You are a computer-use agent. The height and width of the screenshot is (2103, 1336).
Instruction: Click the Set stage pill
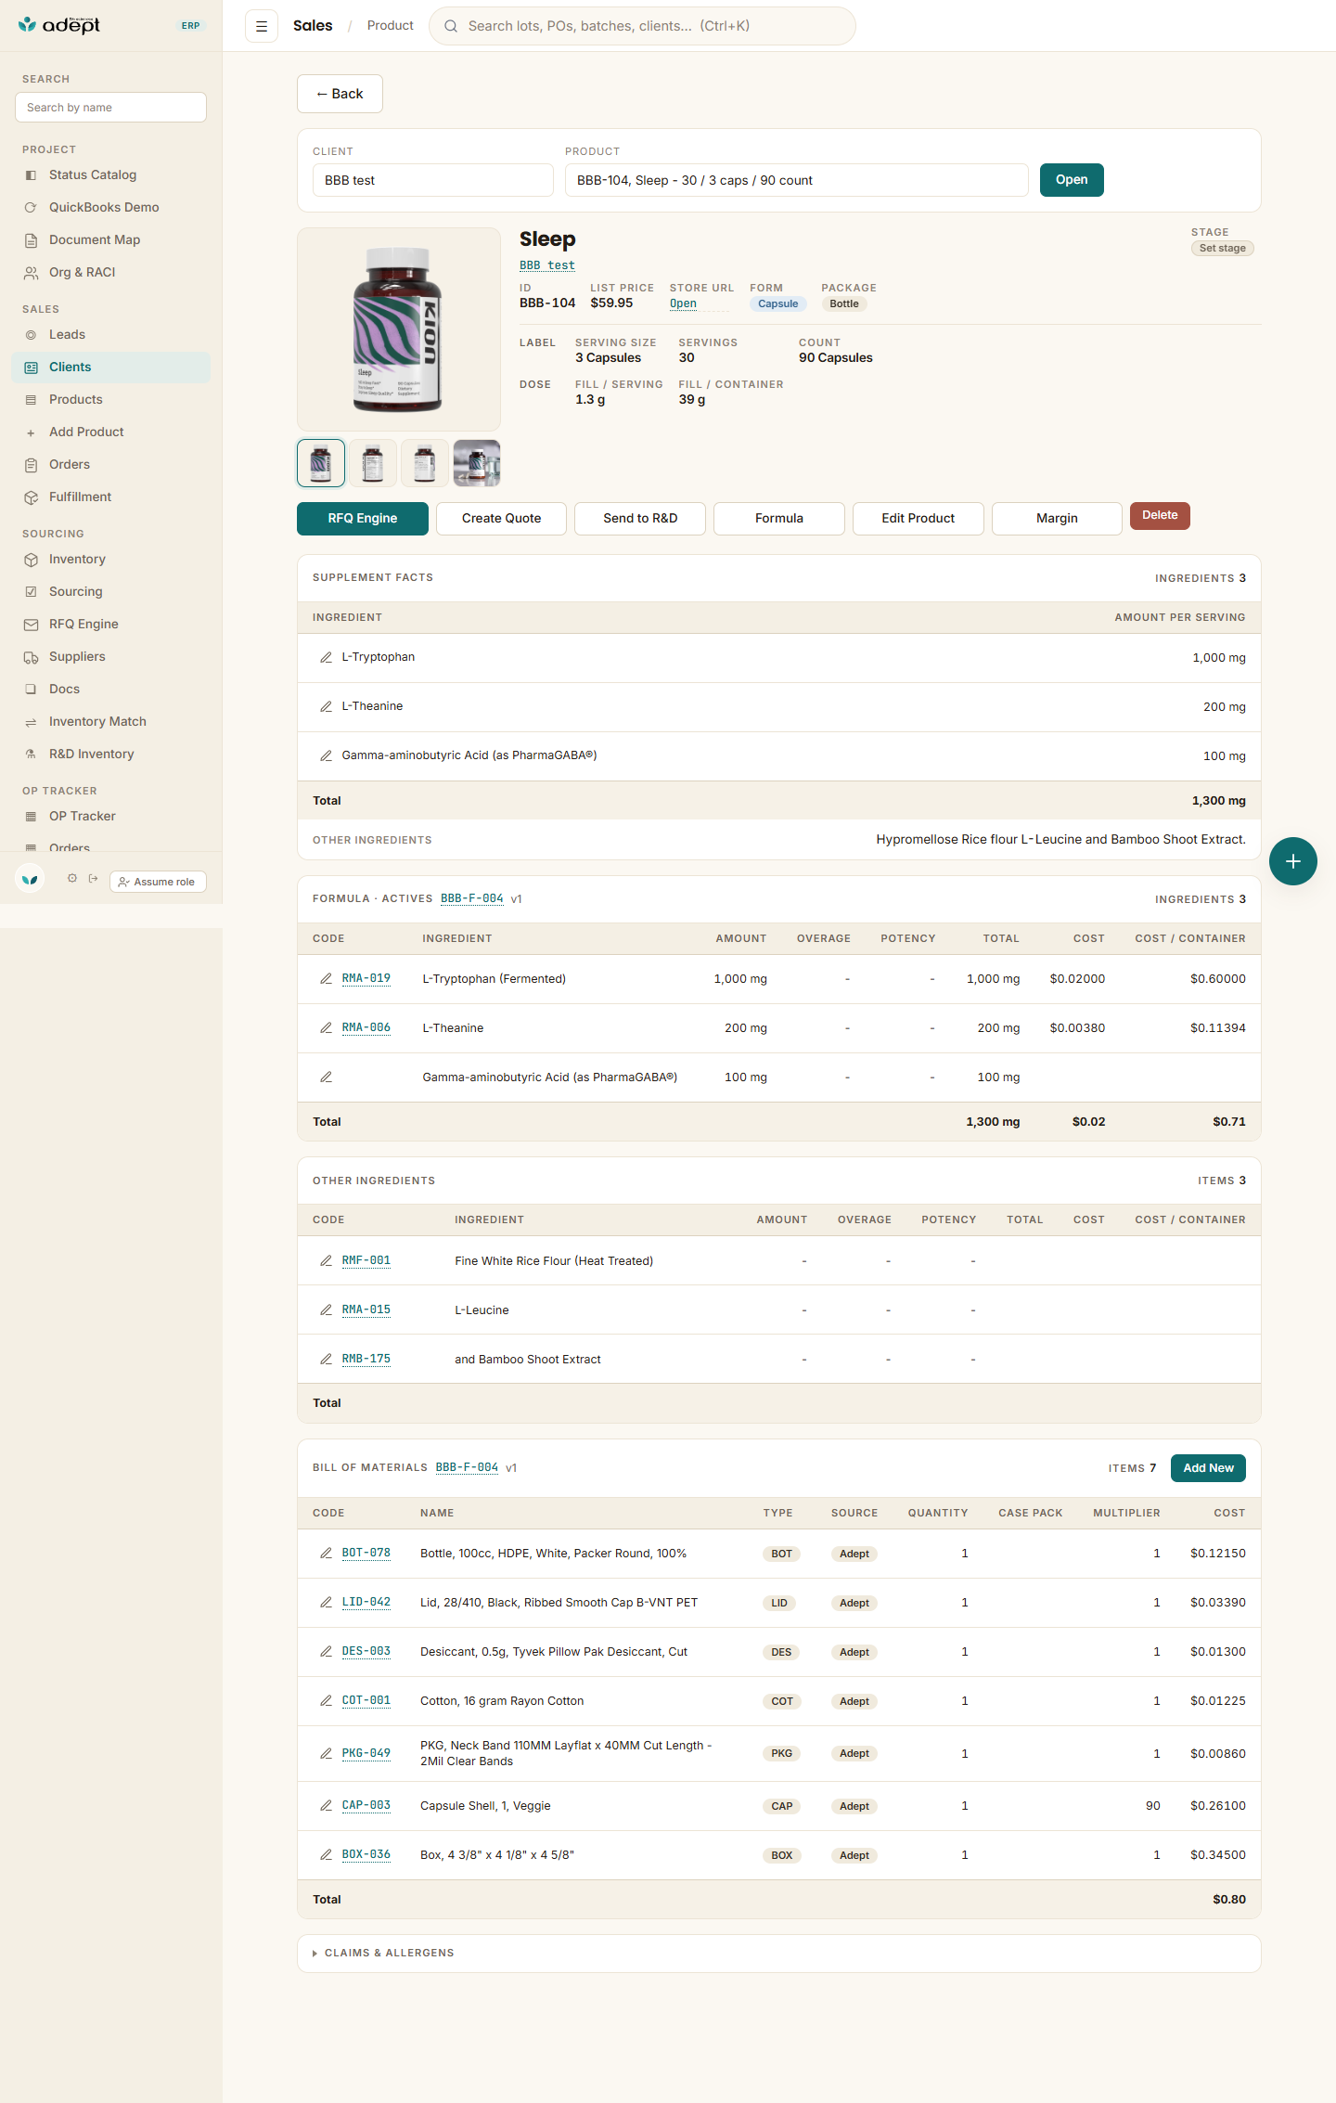point(1222,249)
